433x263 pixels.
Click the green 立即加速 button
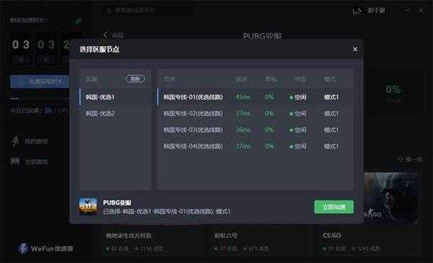(334, 207)
